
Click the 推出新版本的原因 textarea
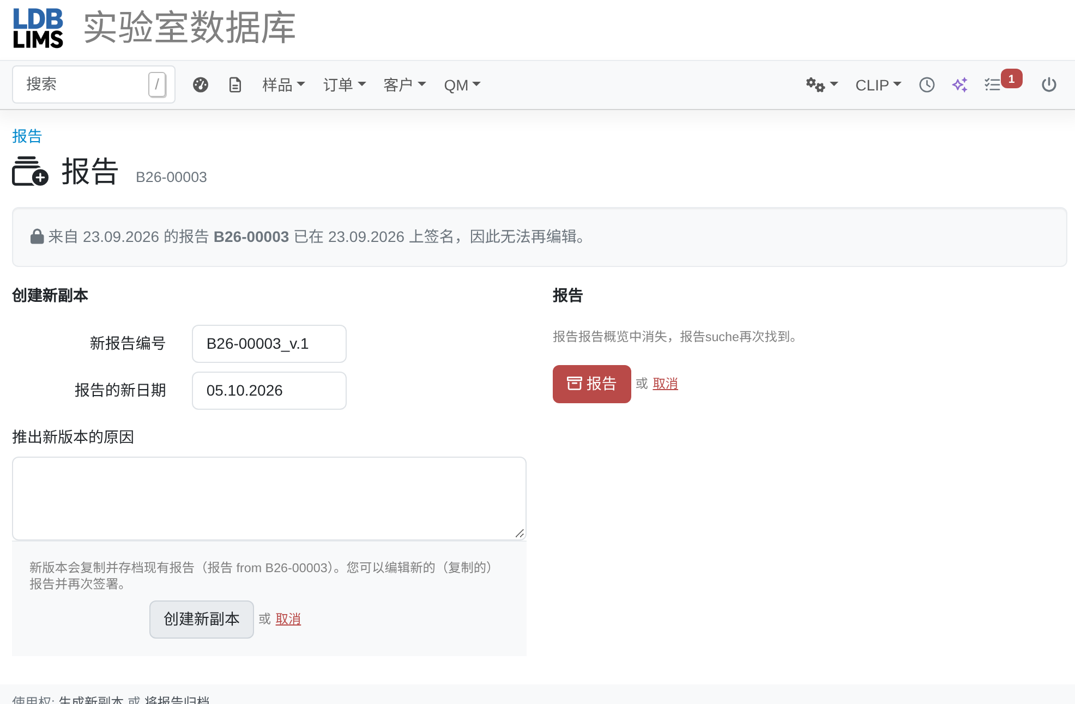tap(269, 499)
